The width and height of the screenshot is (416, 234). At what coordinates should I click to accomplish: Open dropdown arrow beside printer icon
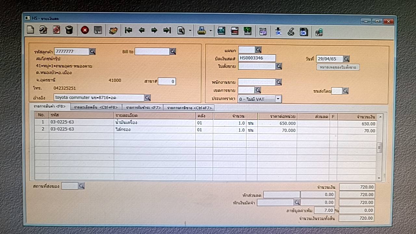(x=211, y=31)
